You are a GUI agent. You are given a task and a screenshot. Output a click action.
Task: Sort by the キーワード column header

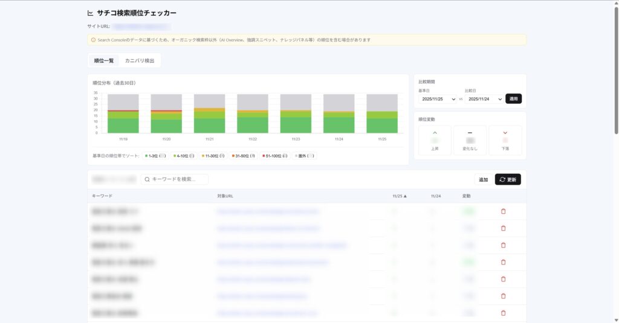pos(102,196)
